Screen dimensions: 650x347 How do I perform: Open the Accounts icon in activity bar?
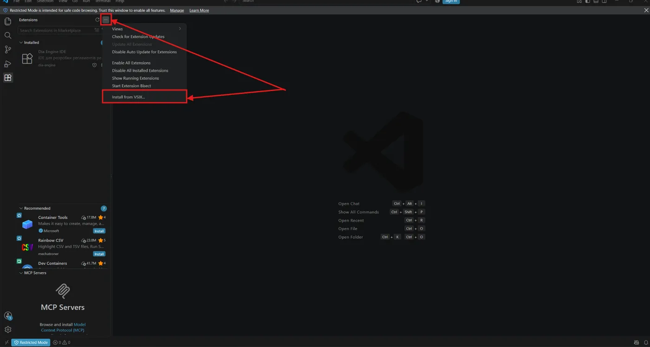(8, 316)
